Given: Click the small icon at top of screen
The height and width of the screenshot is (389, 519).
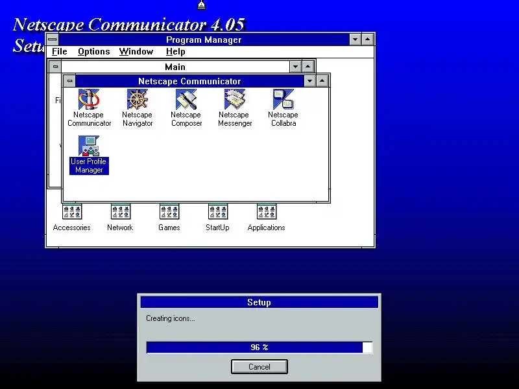Looking at the screenshot, I should pyautogui.click(x=202, y=5).
